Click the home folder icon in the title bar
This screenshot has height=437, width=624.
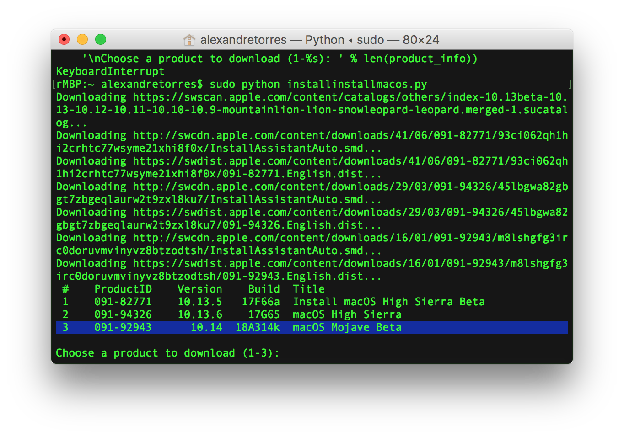(x=189, y=40)
